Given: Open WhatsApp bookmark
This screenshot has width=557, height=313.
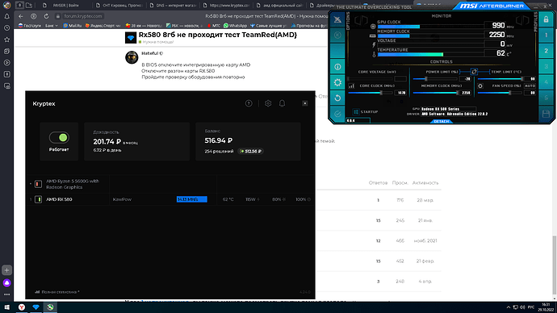Looking at the screenshot, I should [235, 26].
